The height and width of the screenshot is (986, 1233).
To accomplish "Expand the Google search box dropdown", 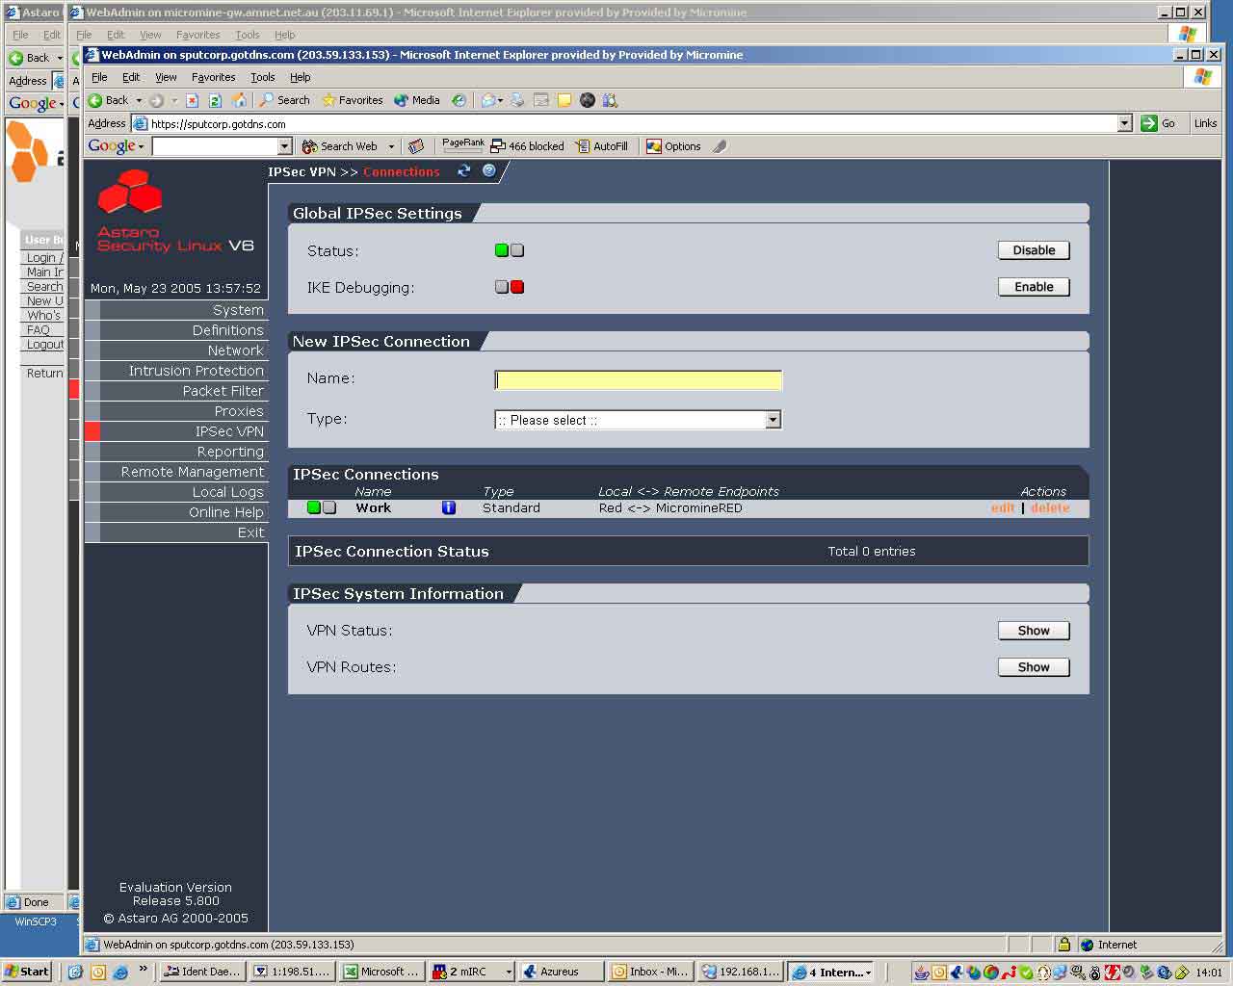I will [284, 146].
